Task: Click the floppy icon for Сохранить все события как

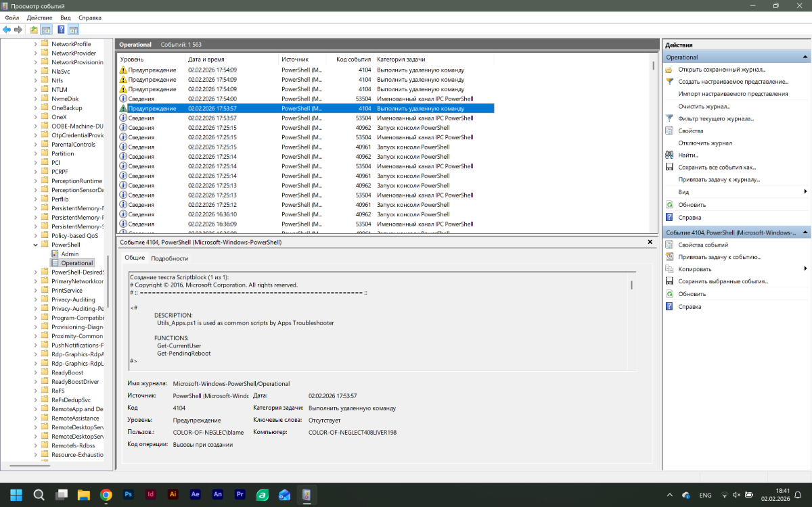Action: (x=669, y=167)
